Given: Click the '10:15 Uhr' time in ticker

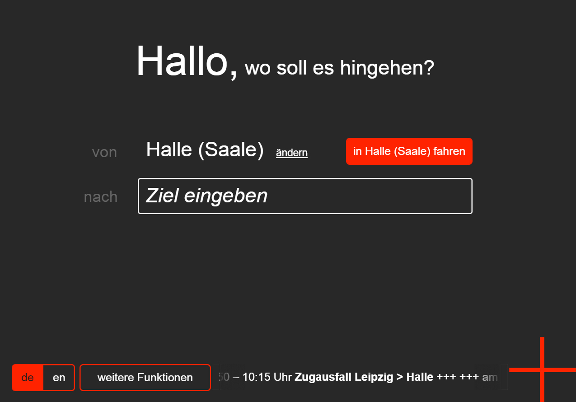Looking at the screenshot, I should [x=267, y=377].
